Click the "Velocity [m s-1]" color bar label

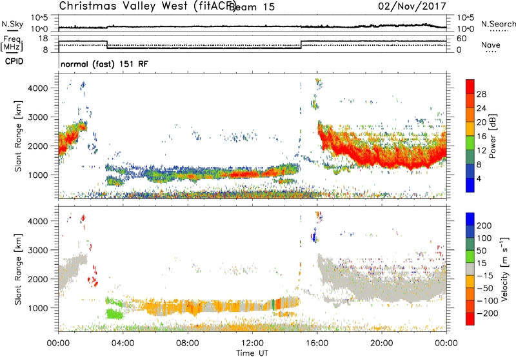click(x=504, y=269)
